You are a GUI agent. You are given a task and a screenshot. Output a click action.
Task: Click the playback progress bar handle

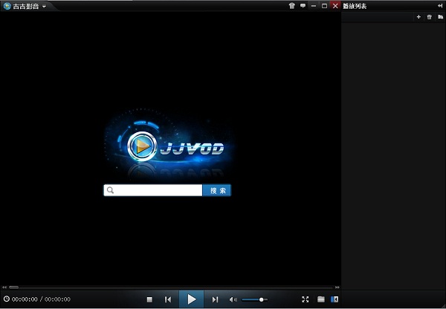tap(13, 287)
